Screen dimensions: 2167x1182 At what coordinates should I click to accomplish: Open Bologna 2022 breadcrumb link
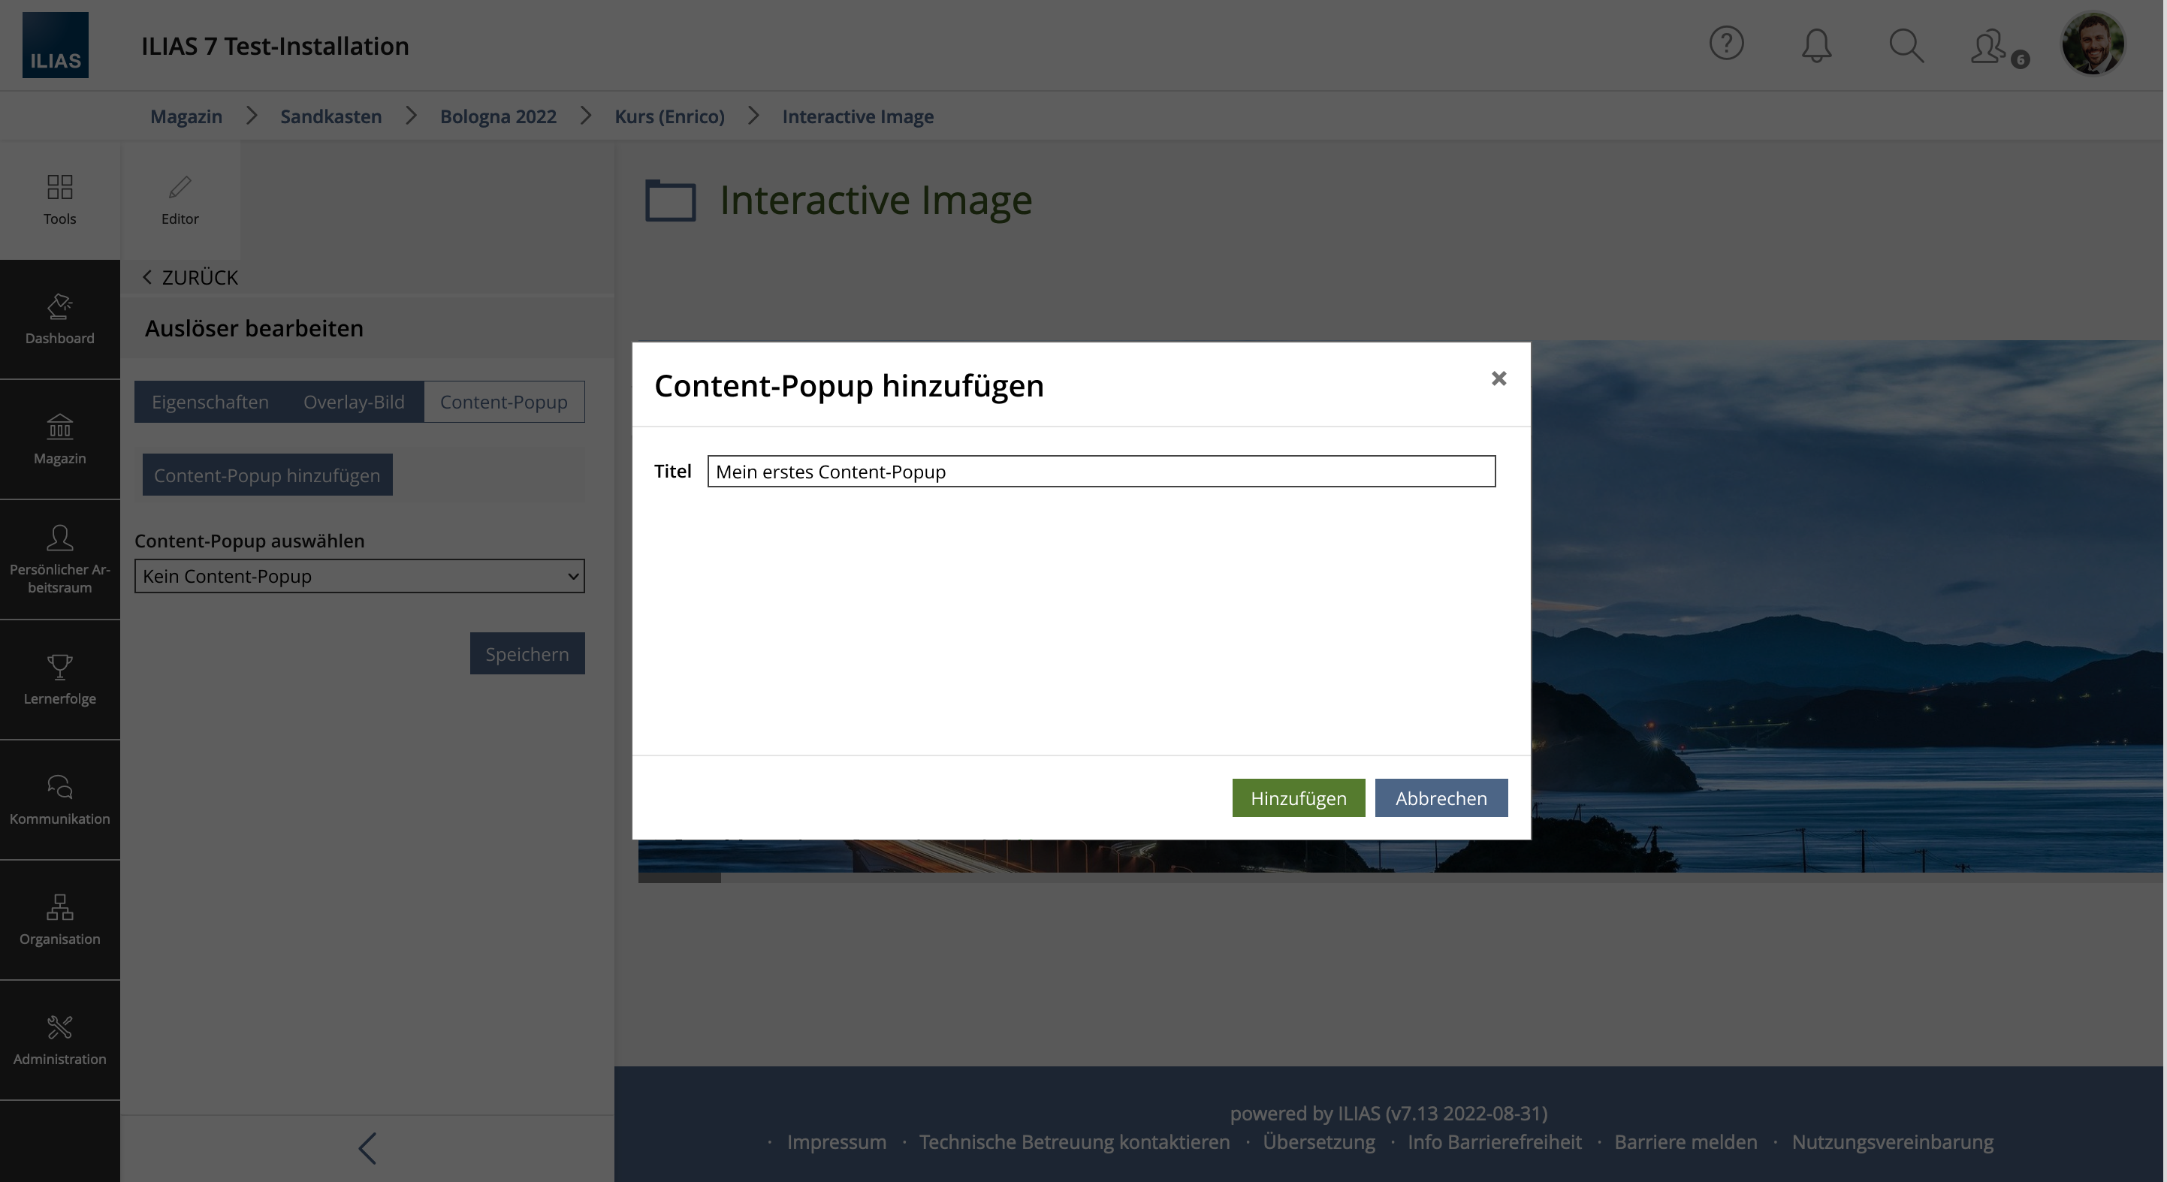tap(498, 116)
